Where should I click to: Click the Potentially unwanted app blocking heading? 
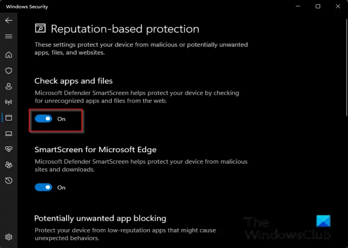point(100,219)
